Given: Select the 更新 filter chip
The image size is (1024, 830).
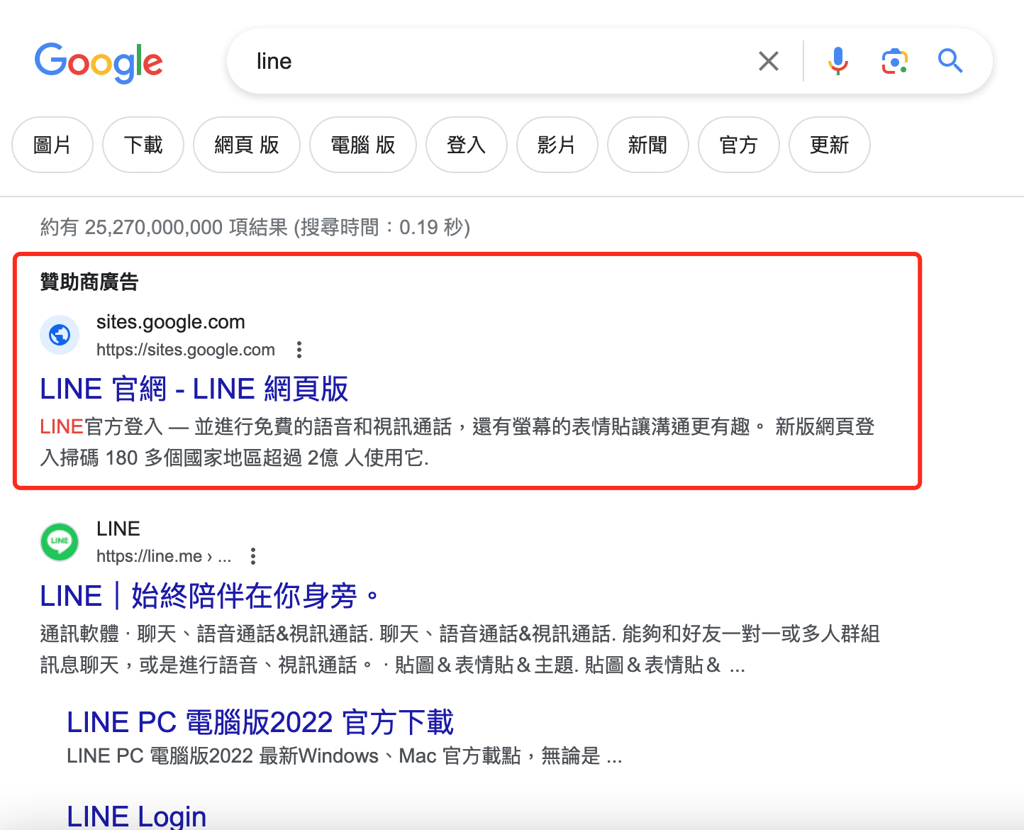Looking at the screenshot, I should (830, 145).
